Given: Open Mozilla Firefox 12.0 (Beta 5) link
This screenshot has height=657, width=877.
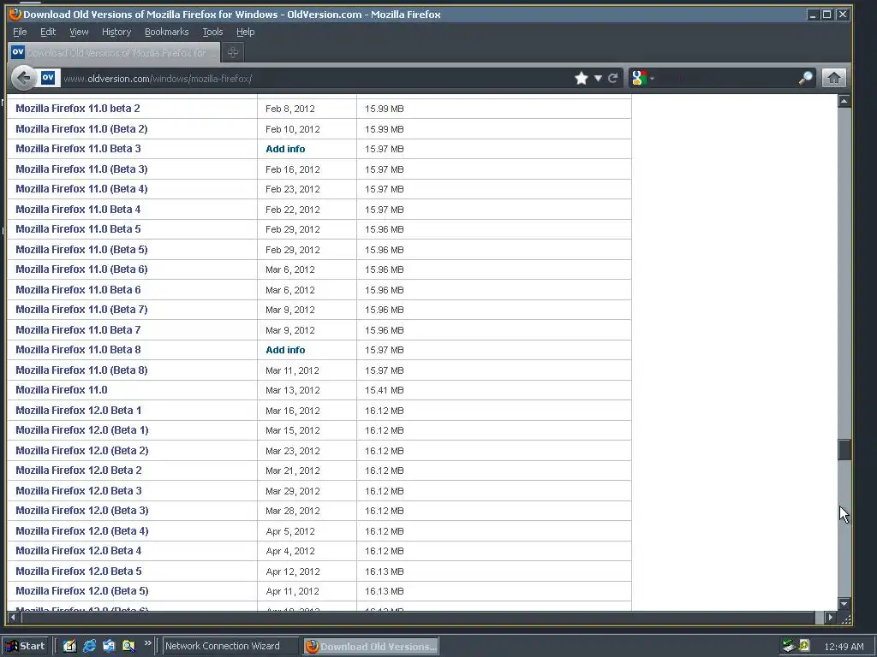Looking at the screenshot, I should (82, 591).
